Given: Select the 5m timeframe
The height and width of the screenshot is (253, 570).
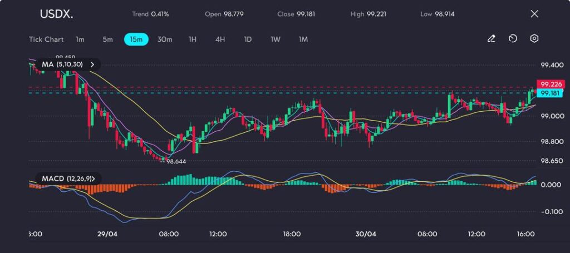Looking at the screenshot, I should pos(107,39).
